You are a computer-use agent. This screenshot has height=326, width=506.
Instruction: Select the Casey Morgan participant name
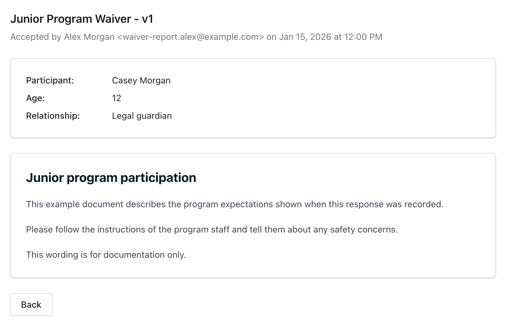141,81
